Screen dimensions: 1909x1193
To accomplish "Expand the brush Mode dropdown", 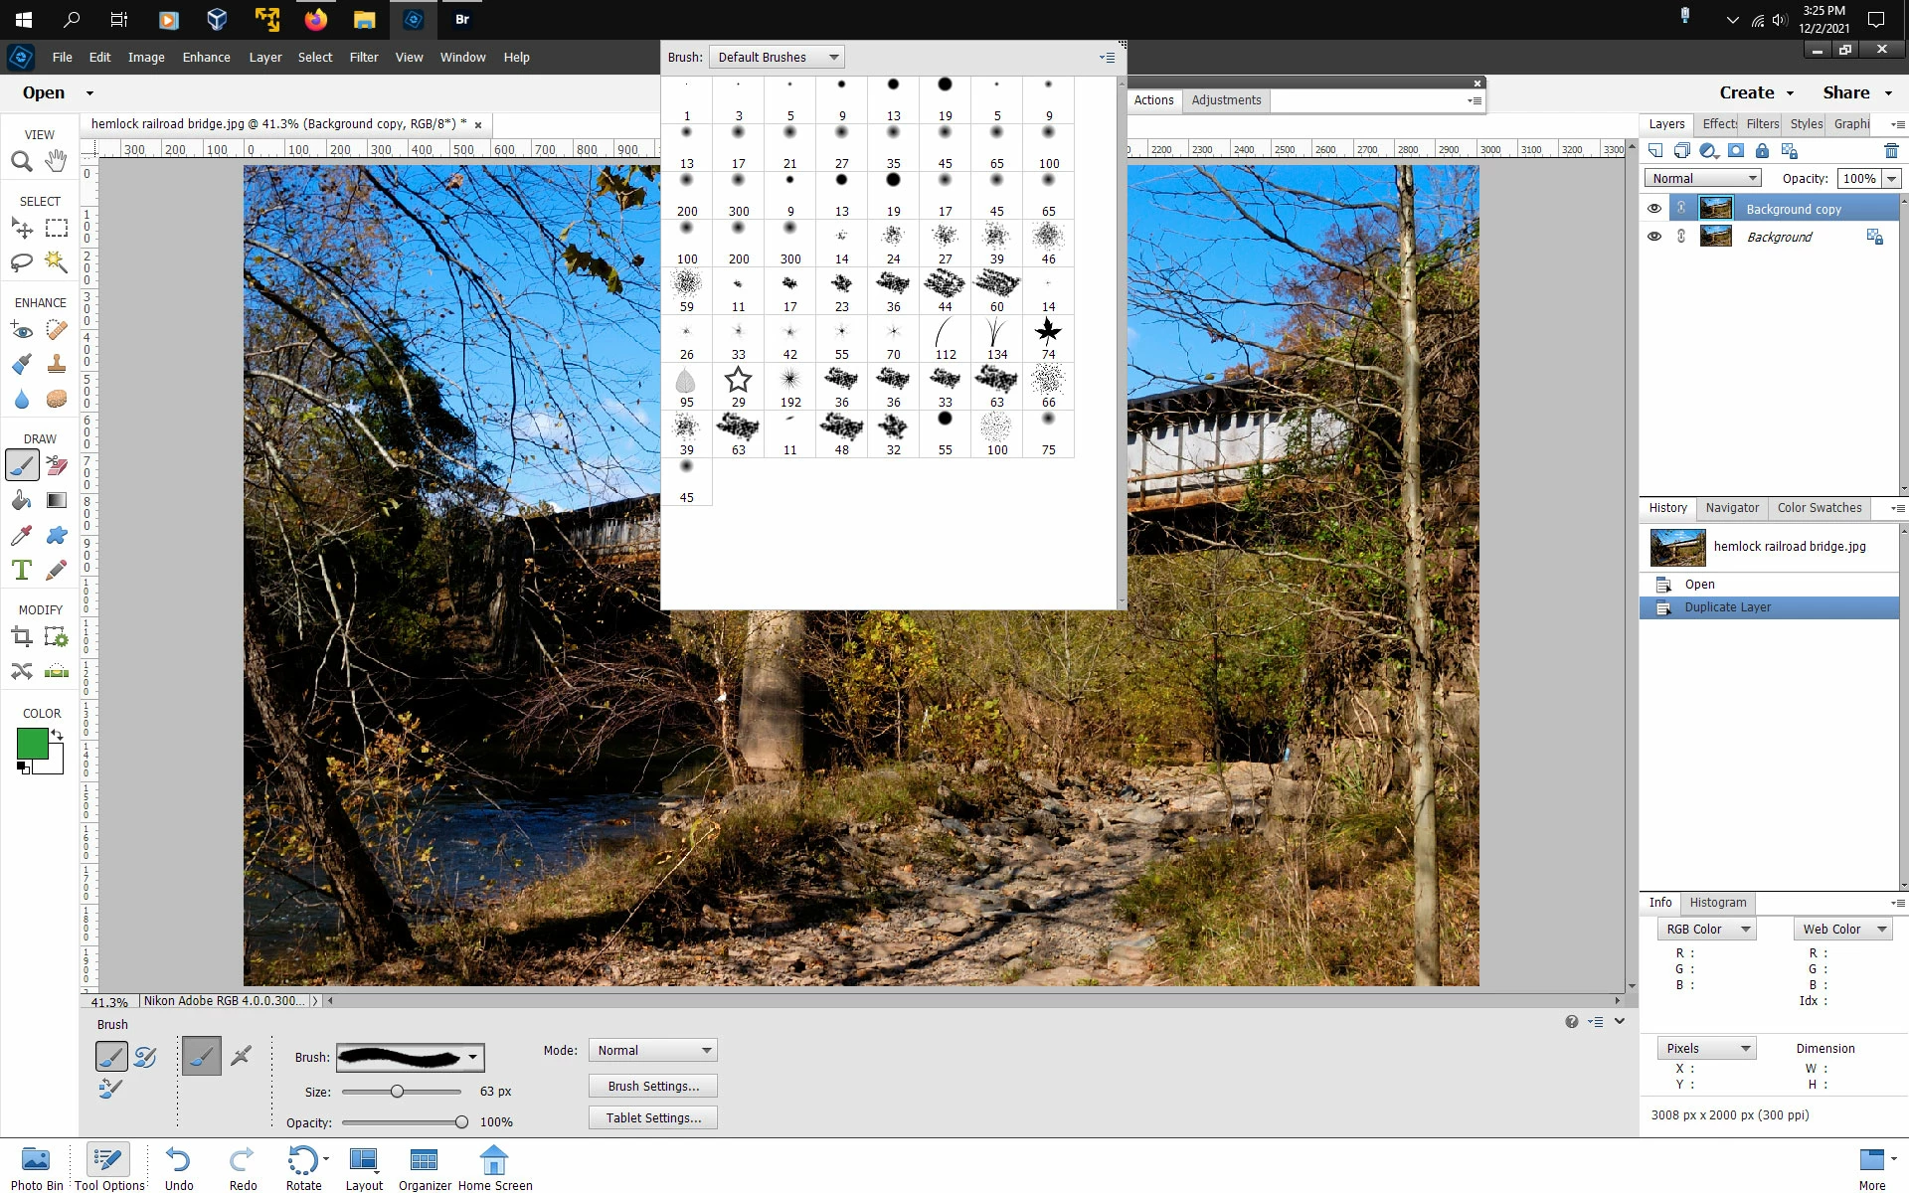I will (x=652, y=1051).
